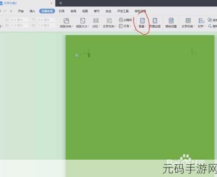Insert a 分隔符 page or section break

click(x=125, y=20)
